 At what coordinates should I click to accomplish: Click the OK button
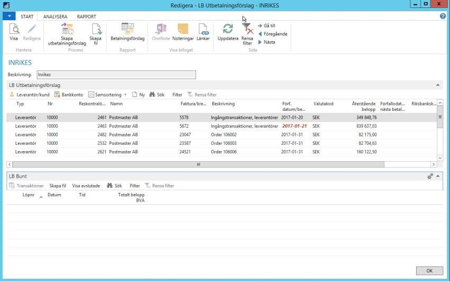[x=429, y=270]
